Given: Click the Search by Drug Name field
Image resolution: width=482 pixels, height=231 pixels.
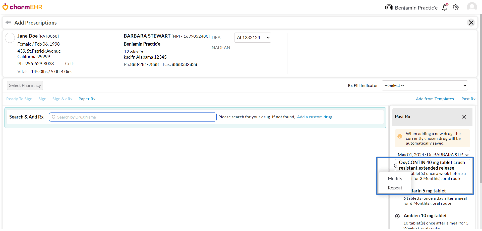Looking at the screenshot, I should pos(133,117).
